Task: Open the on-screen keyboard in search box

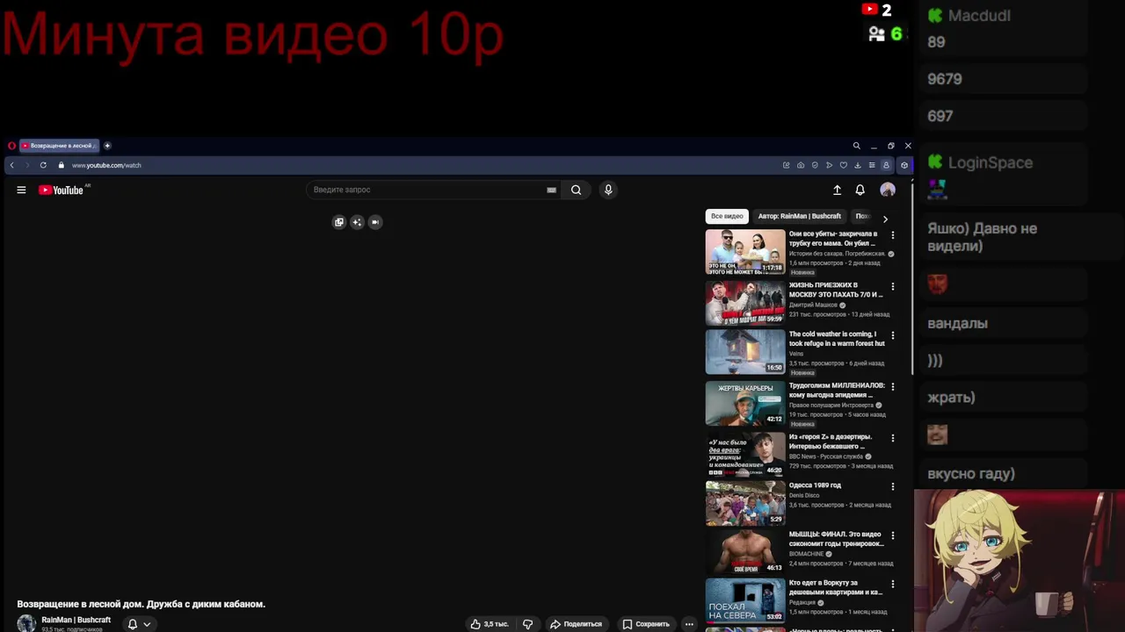Action: [x=551, y=190]
